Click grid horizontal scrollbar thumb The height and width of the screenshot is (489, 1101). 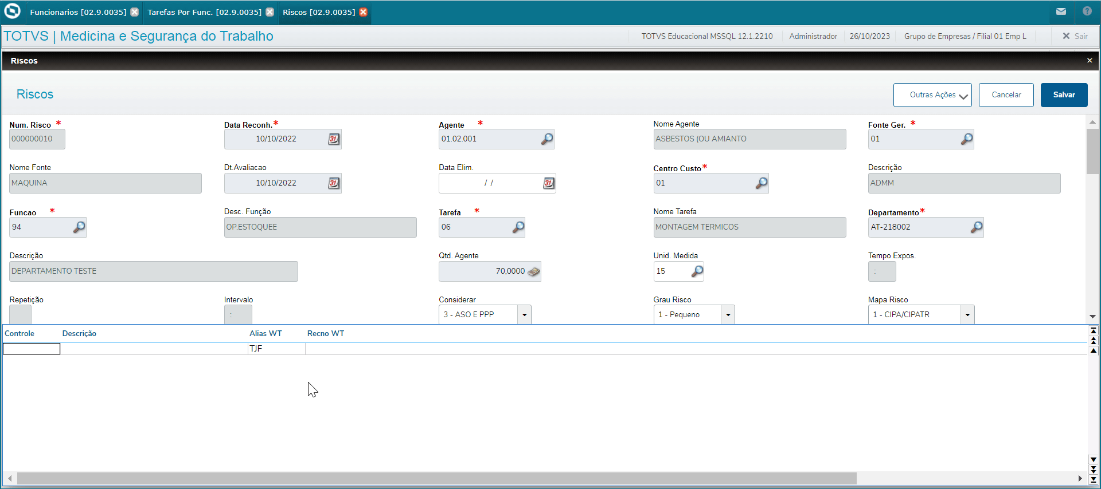point(436,478)
